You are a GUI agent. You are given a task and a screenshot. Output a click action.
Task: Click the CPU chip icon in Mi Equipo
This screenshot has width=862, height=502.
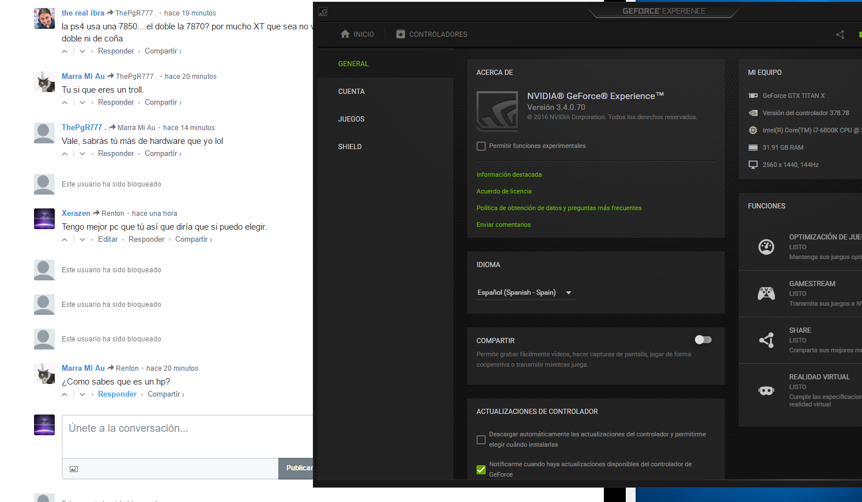(753, 130)
